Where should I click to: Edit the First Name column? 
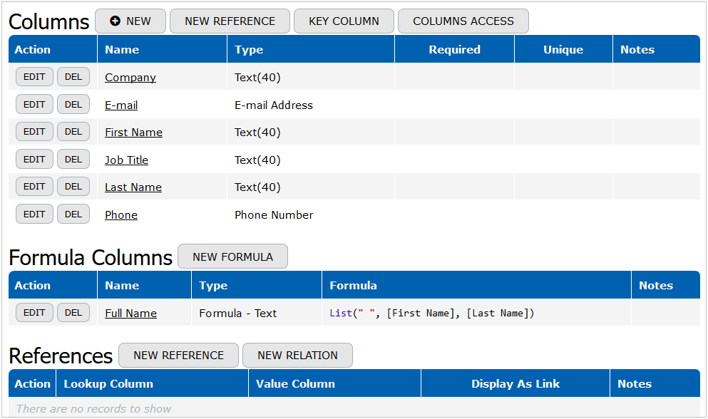[x=34, y=131]
